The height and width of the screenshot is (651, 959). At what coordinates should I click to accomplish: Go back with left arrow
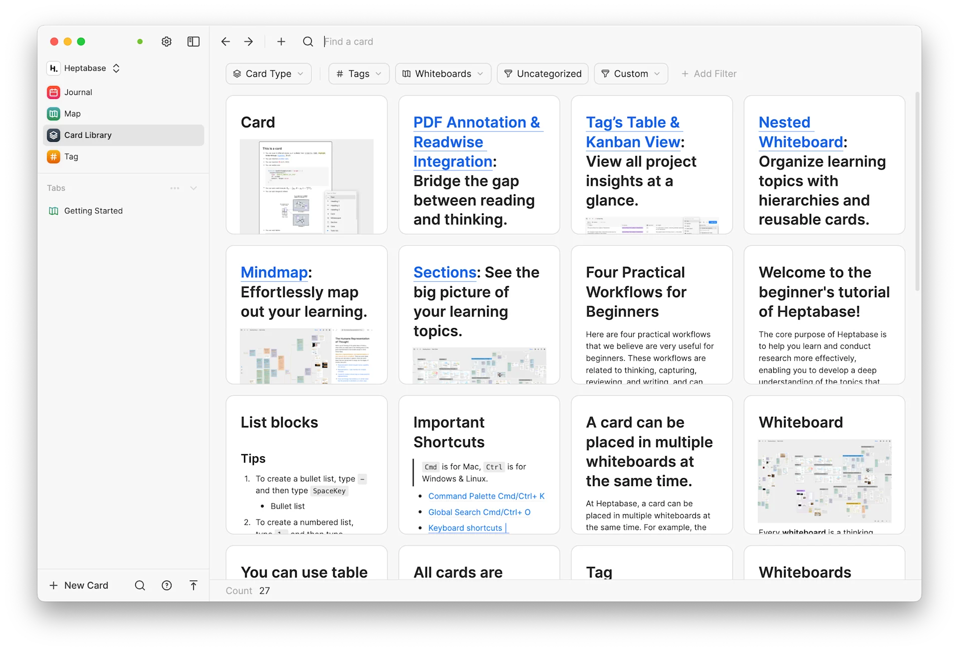226,41
